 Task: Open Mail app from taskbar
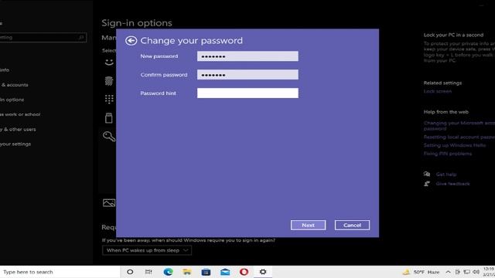coord(225,272)
